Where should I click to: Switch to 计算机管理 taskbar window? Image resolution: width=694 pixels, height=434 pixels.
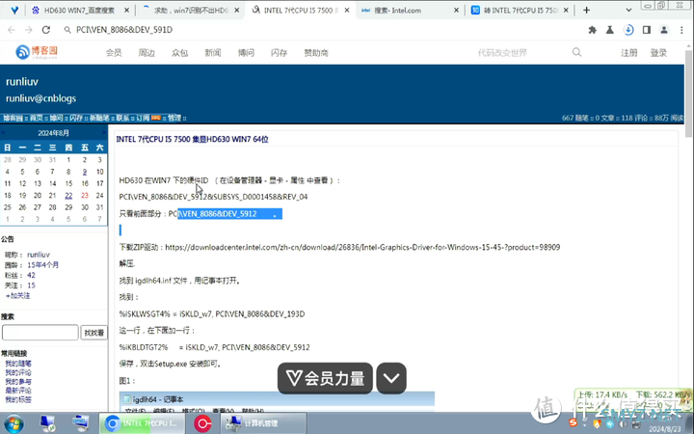pos(263,423)
